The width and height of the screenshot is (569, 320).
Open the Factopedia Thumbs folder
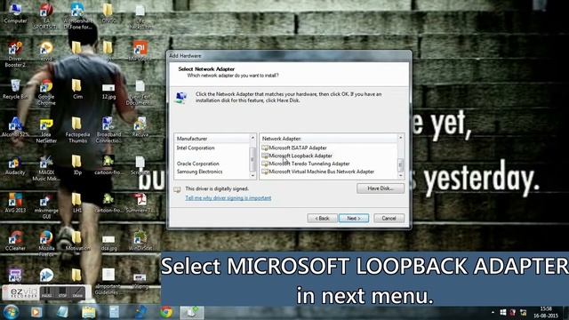tap(77, 131)
